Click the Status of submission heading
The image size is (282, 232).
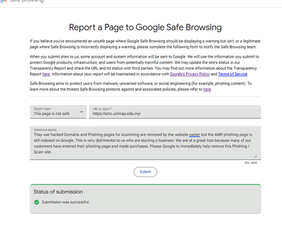click(58, 192)
